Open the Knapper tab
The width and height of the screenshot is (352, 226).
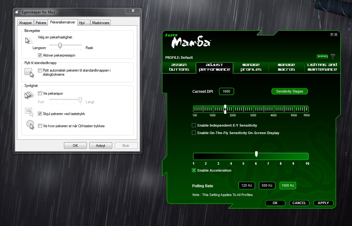click(x=26, y=23)
